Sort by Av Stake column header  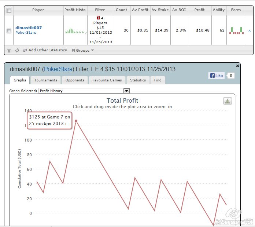(x=160, y=10)
